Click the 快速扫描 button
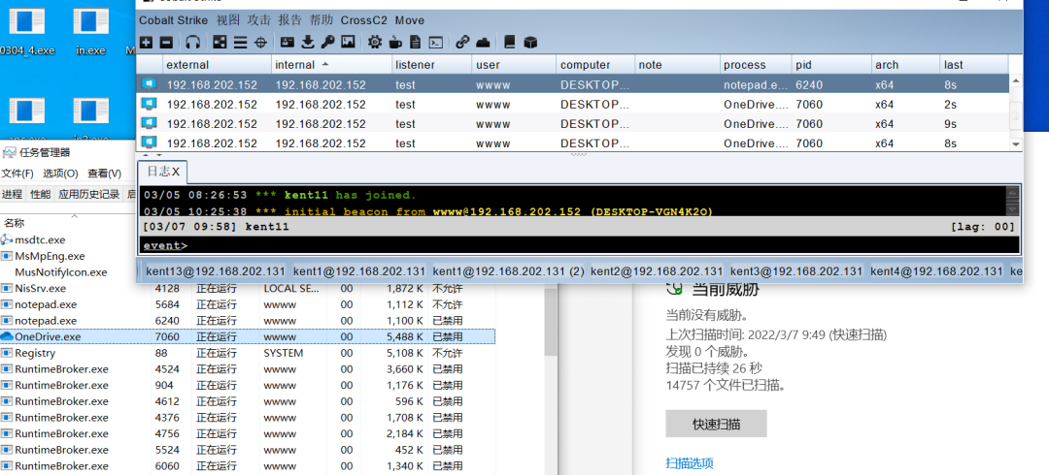Image resolution: width=1049 pixels, height=475 pixels. (716, 425)
